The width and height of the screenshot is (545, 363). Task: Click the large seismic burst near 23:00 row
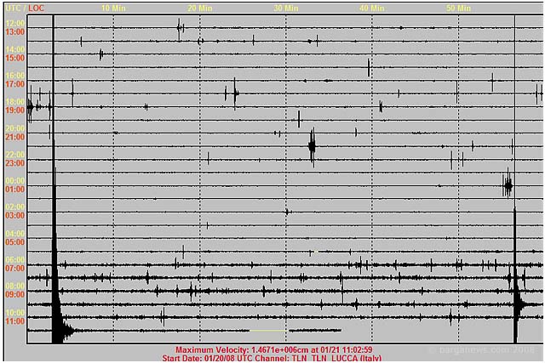click(312, 146)
